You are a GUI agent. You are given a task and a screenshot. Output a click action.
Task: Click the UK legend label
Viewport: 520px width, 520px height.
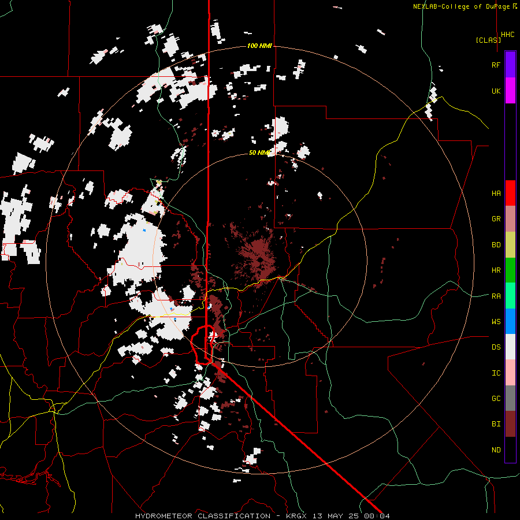point(496,91)
